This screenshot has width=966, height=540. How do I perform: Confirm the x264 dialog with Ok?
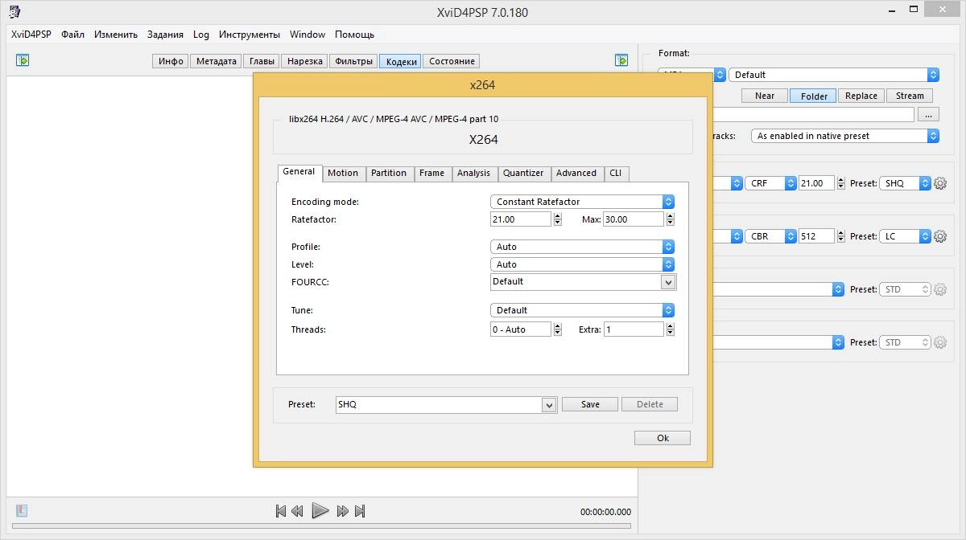point(663,438)
